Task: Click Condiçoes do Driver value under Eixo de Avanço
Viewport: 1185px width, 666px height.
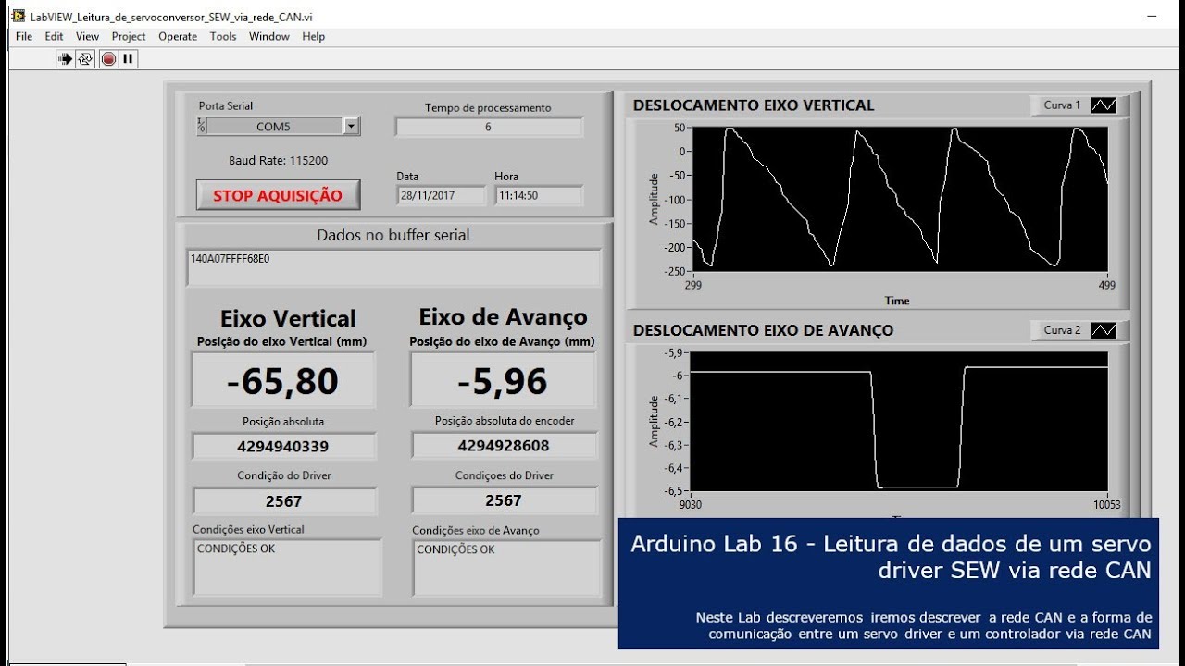Action: click(504, 500)
